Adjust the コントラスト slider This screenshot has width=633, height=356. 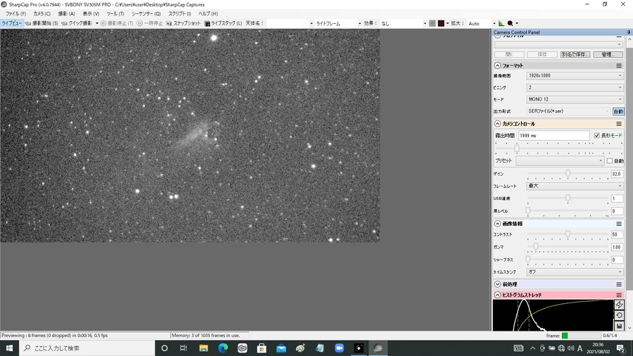pos(568,234)
